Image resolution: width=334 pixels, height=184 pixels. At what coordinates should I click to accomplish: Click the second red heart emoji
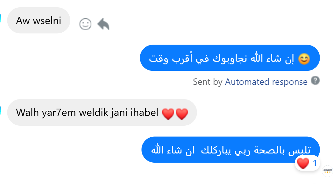coord(182,114)
